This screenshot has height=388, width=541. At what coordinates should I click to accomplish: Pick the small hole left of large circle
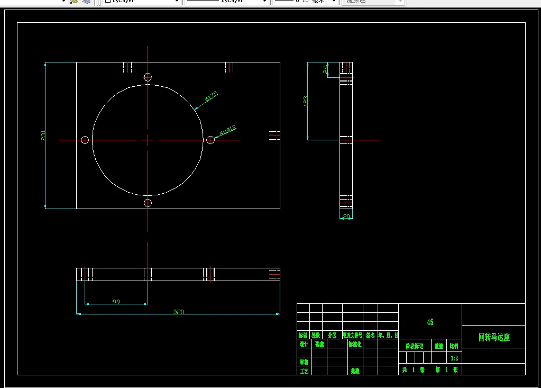tap(85, 140)
